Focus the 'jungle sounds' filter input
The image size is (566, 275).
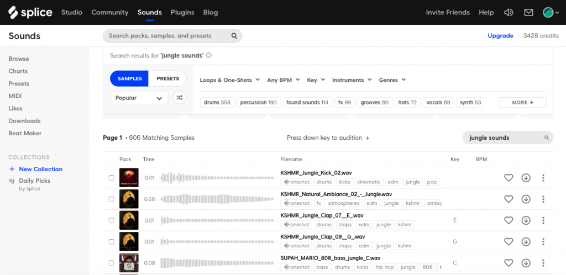click(507, 137)
